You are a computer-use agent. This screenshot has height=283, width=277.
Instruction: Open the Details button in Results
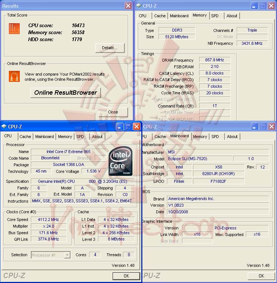pos(110,48)
